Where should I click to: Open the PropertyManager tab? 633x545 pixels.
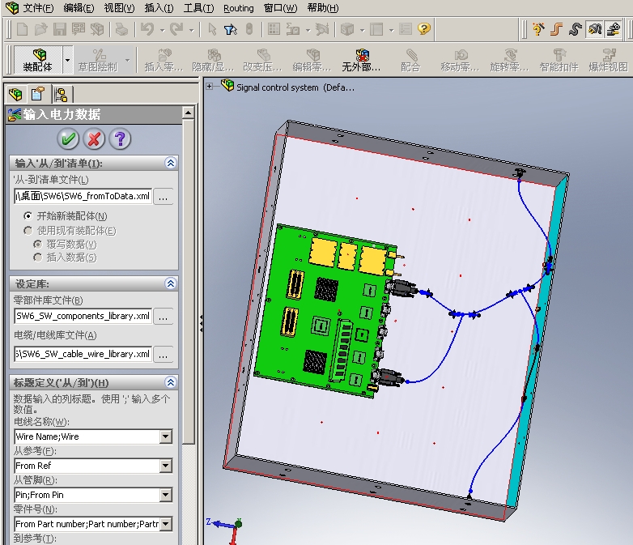tap(37, 95)
